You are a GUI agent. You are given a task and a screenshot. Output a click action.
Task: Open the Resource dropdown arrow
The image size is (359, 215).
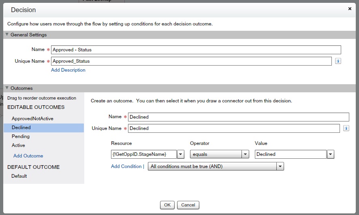point(181,154)
